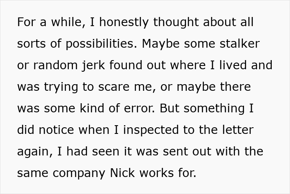This screenshot has height=194, width=290.
Task: Click the word 'inspected'
Action: (151, 130)
